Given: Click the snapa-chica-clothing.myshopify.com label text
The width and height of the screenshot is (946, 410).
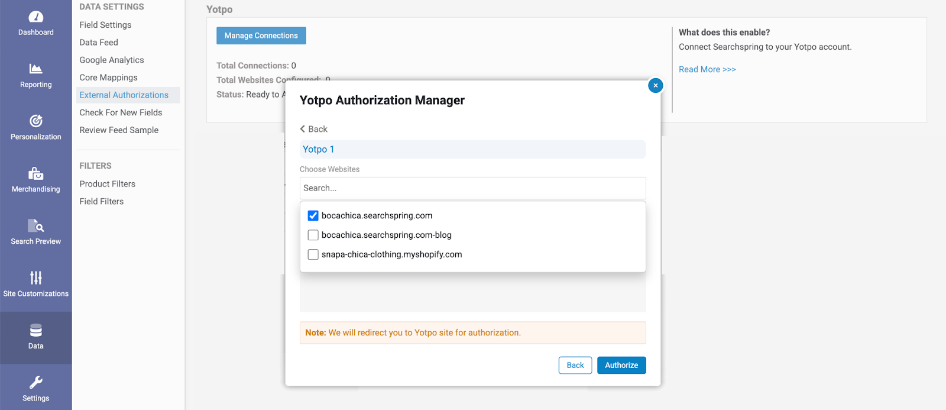Looking at the screenshot, I should (x=392, y=255).
